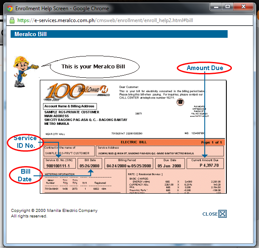Image resolution: width=259 pixels, height=248 pixels.
Task: Click the 100 Years Meralco logo
Action: point(77,92)
